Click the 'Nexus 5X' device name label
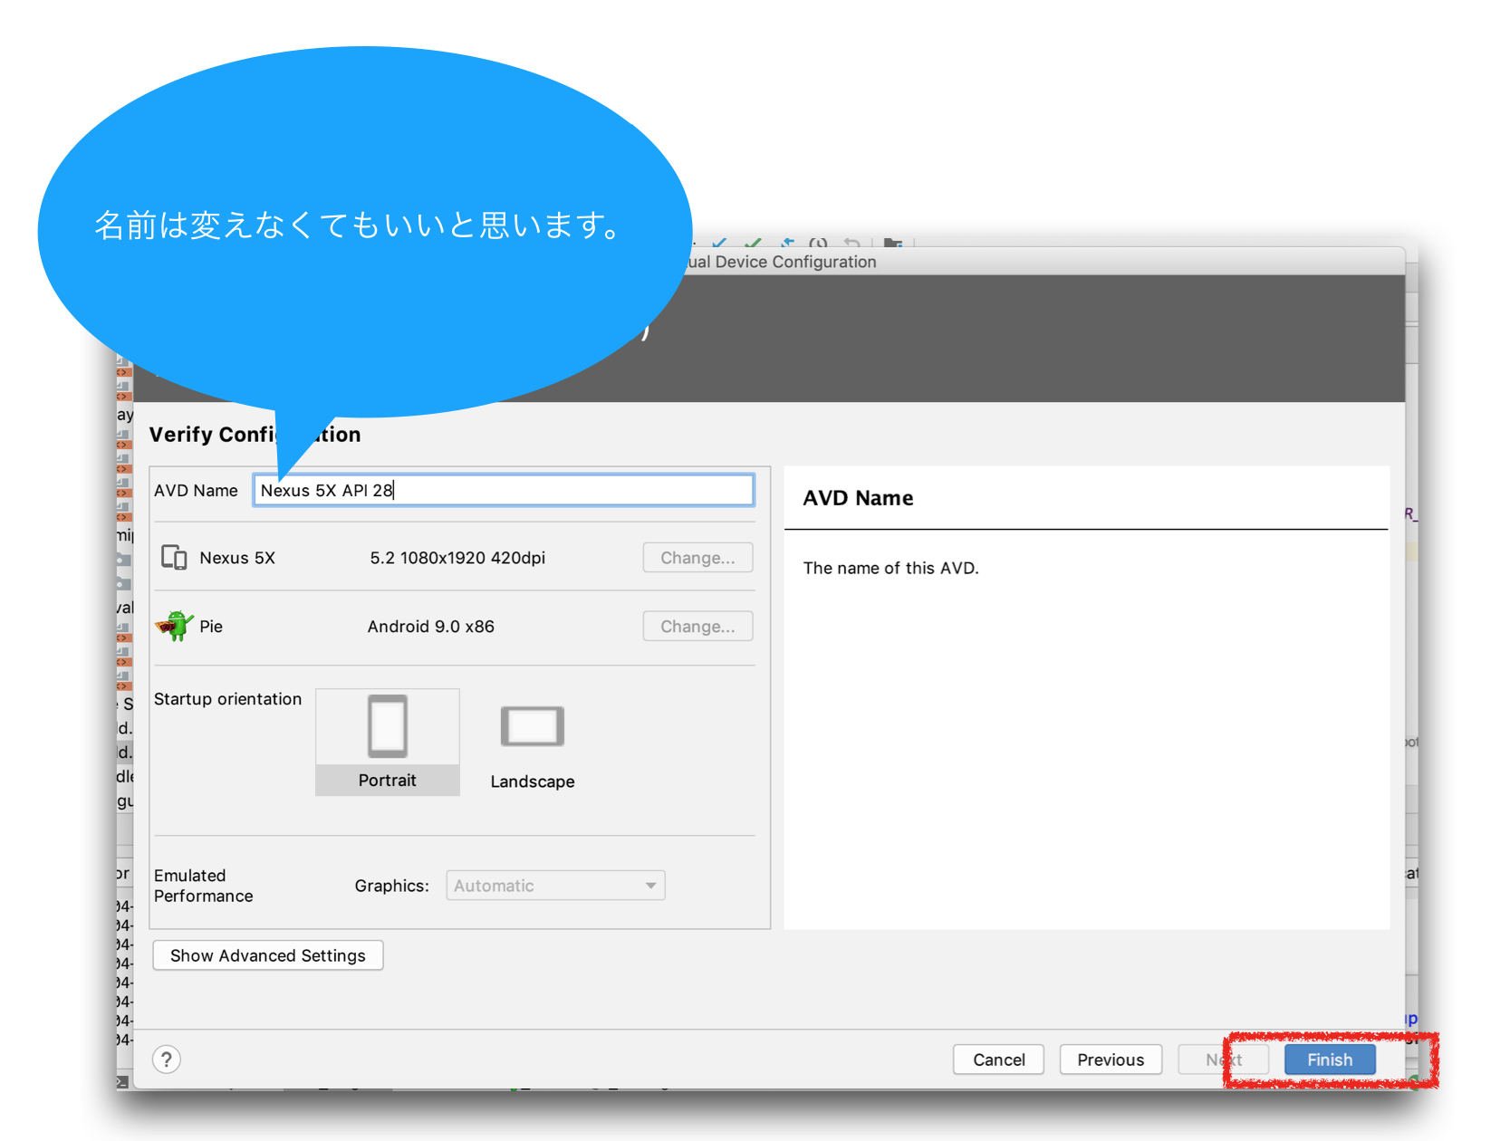The height and width of the screenshot is (1141, 1491). point(237,558)
